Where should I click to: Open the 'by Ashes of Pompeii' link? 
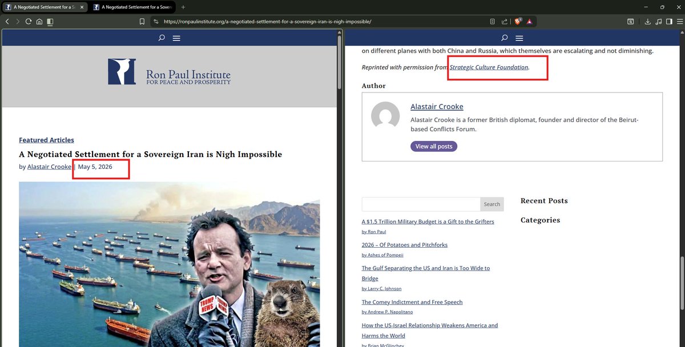(382, 255)
